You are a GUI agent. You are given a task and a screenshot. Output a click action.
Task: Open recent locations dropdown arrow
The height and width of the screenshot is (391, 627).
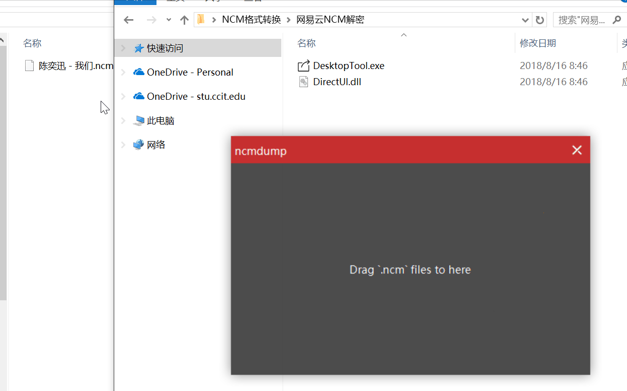click(169, 20)
